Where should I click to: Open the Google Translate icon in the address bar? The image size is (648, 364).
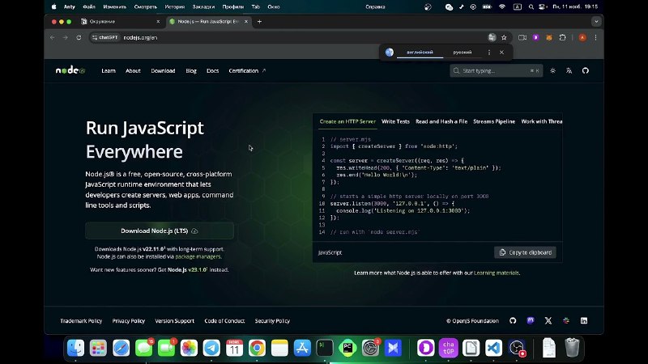492,37
